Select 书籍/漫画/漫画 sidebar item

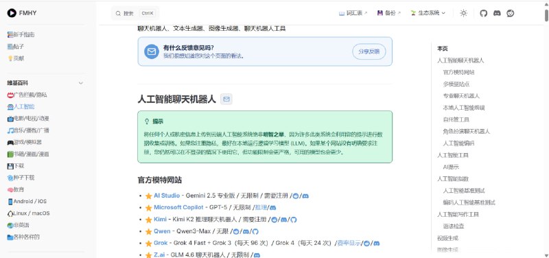point(28,154)
